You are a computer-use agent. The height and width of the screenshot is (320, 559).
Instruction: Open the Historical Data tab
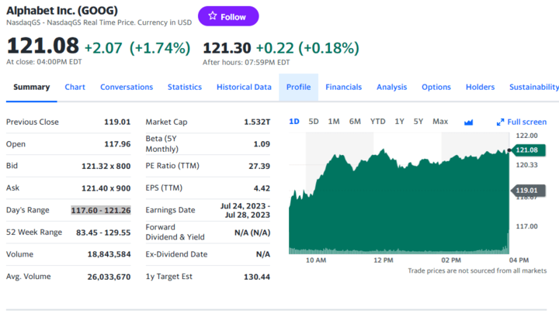pyautogui.click(x=244, y=88)
